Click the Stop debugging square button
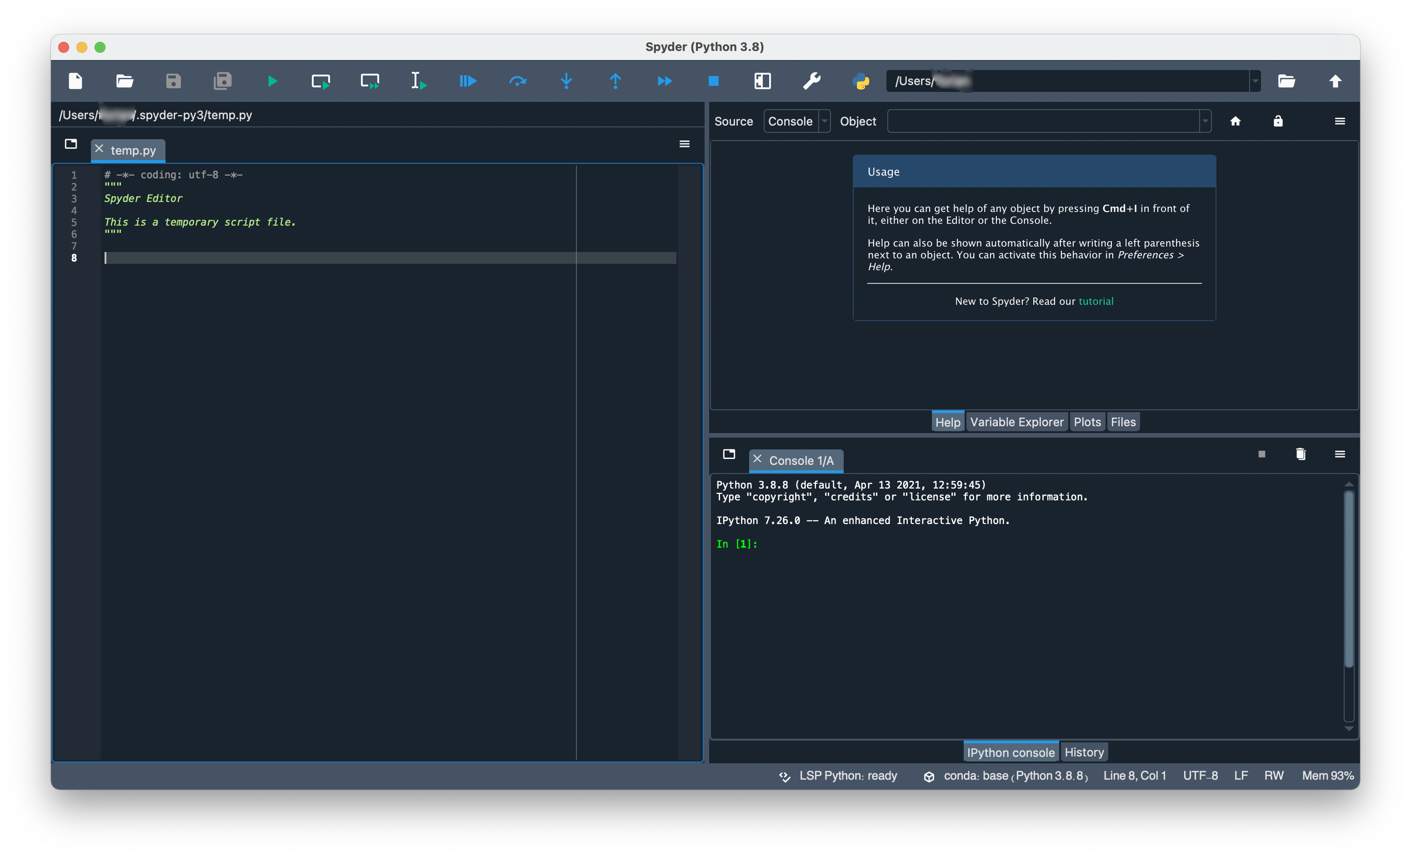 pos(714,81)
